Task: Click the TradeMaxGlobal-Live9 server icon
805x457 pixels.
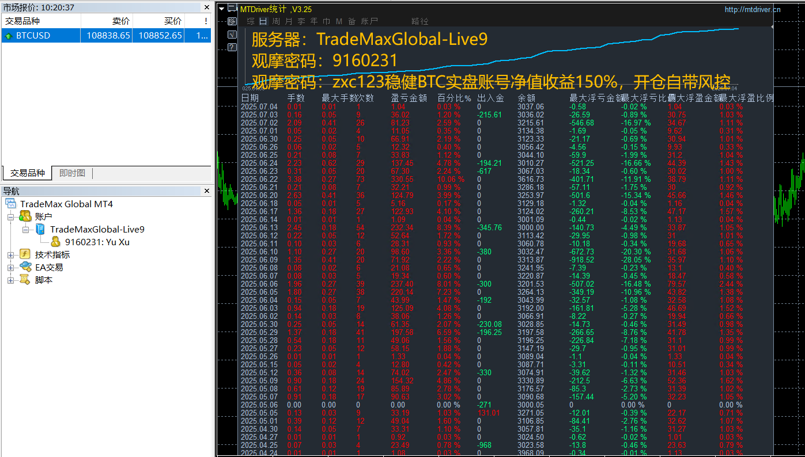Action: tap(40, 229)
